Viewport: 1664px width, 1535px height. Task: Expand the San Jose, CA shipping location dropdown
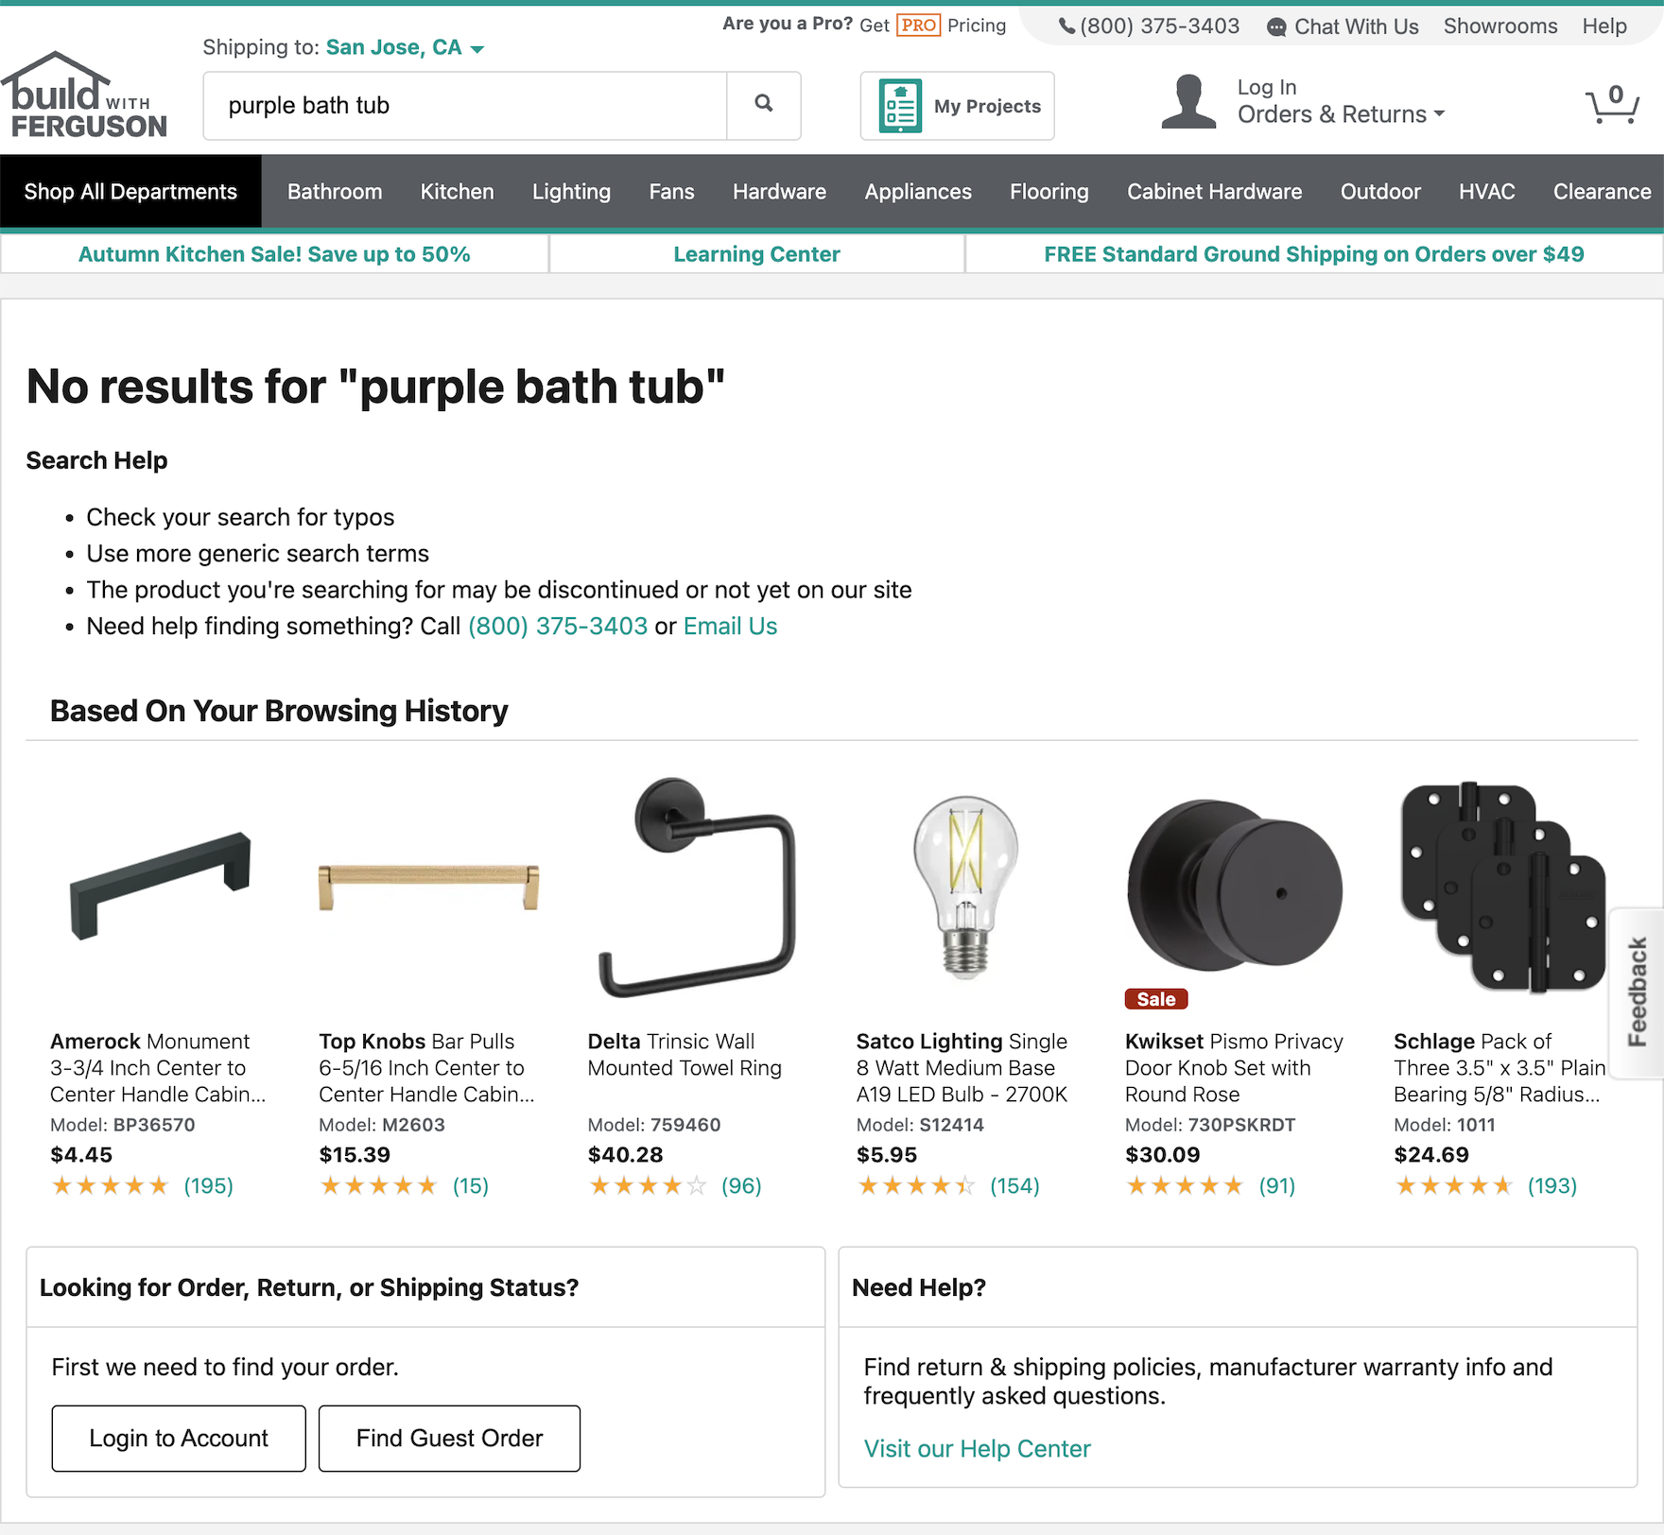(477, 48)
